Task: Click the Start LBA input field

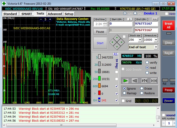Action: point(121,24)
